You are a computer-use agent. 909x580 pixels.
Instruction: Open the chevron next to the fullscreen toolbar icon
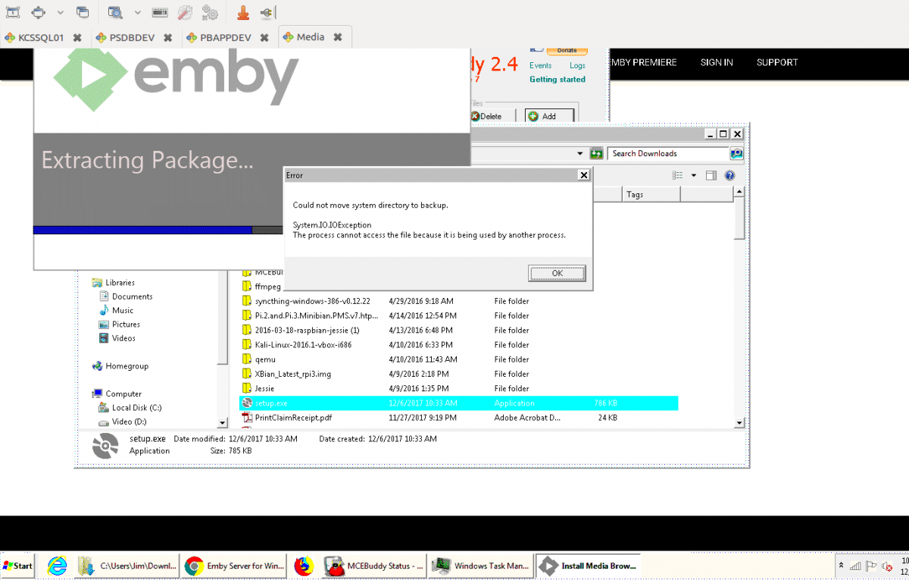click(60, 12)
